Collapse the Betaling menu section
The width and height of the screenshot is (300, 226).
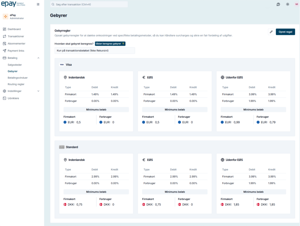[38, 58]
